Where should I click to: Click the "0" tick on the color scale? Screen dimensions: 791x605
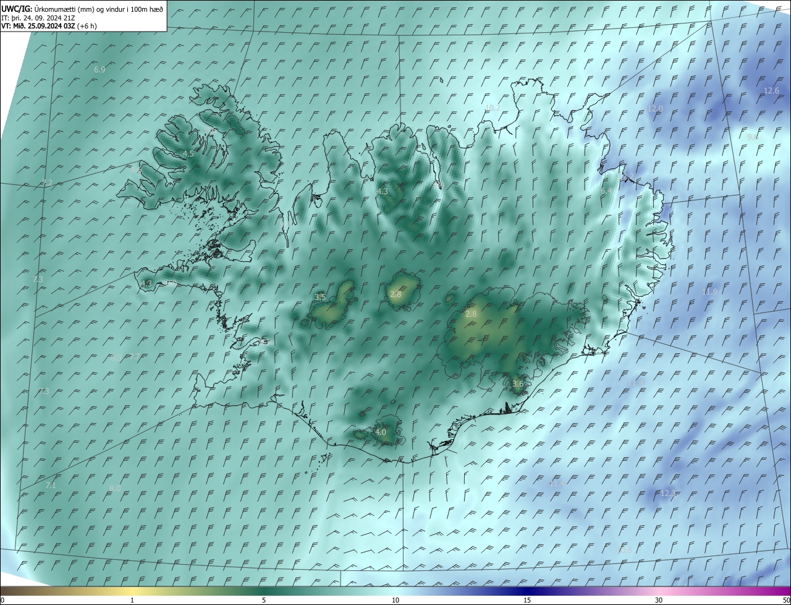[2, 600]
